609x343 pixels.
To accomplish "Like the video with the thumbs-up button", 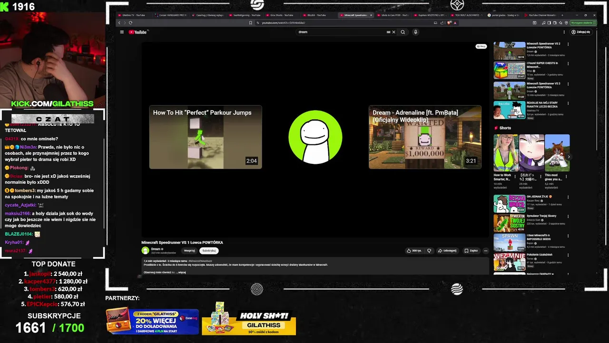I will tap(413, 251).
